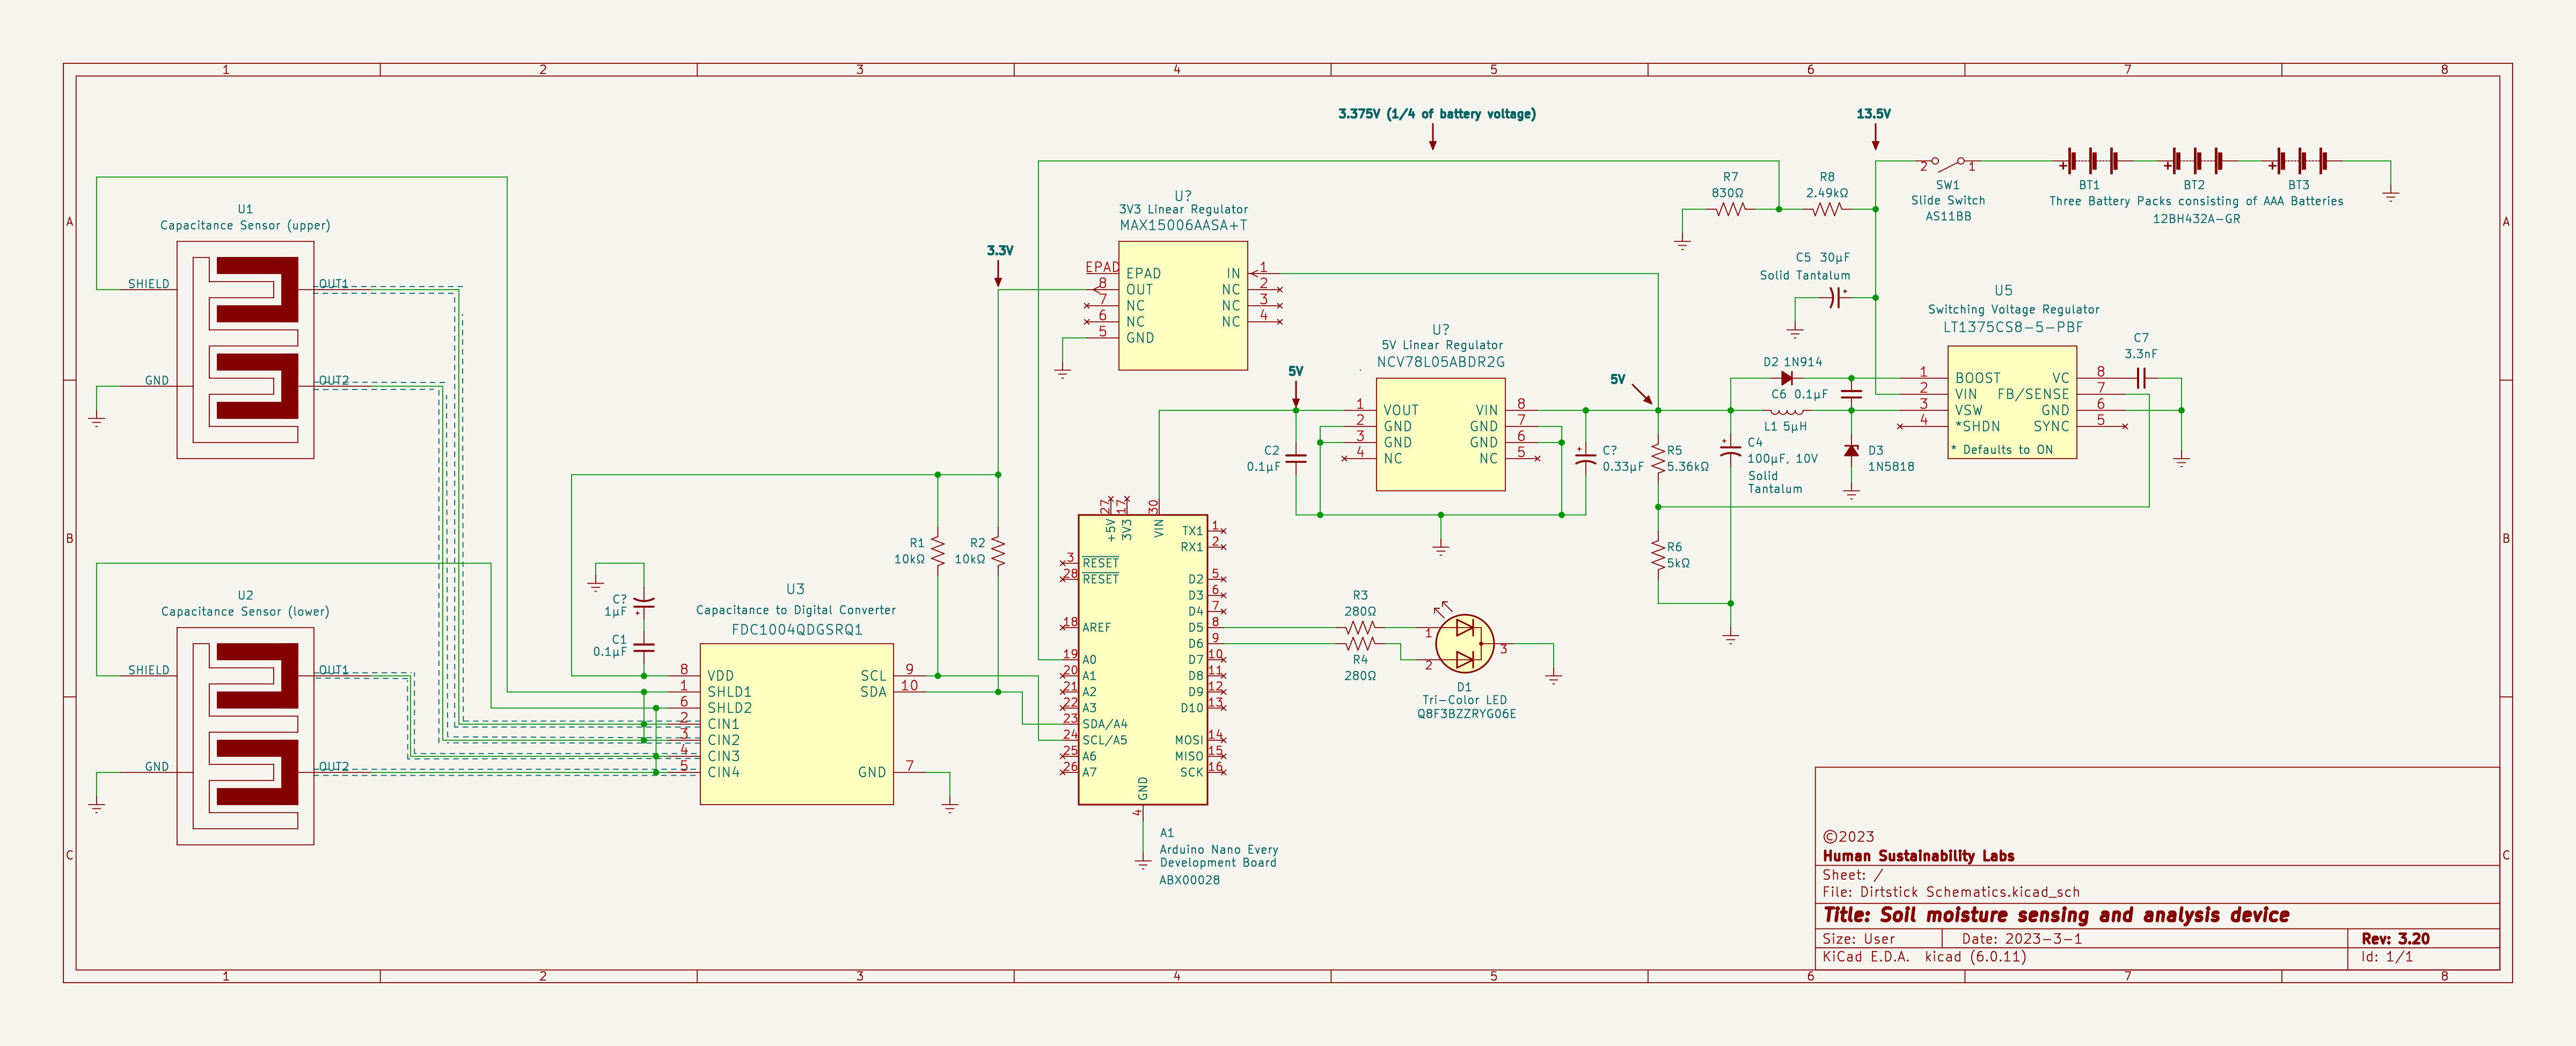The width and height of the screenshot is (2576, 1046).
Task: Select resistor R7 830Ω symbol
Action: click(x=1730, y=209)
